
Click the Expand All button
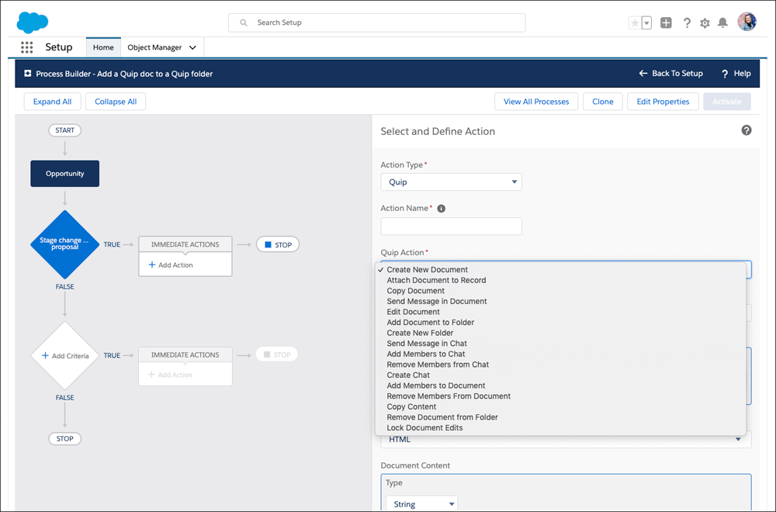click(52, 101)
